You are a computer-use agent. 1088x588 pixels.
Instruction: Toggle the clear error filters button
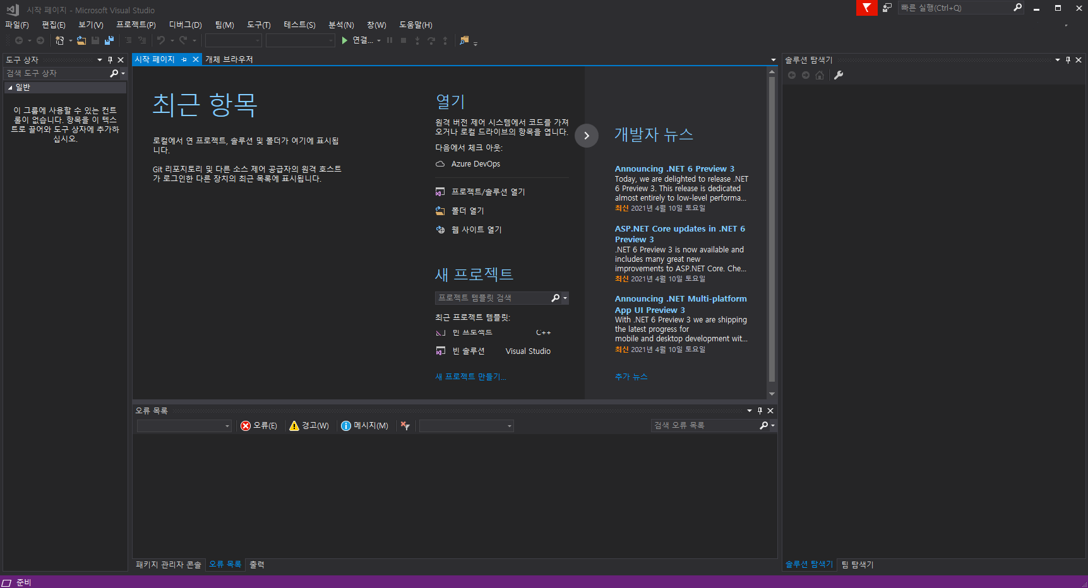pyautogui.click(x=405, y=426)
